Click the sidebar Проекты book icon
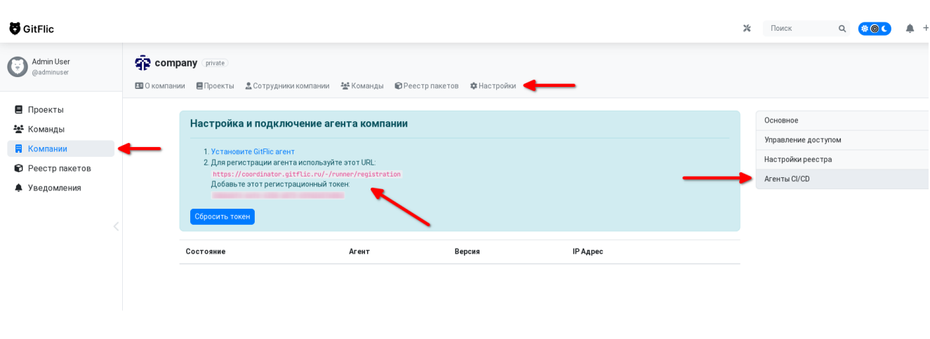The height and width of the screenshot is (339, 930). click(19, 109)
